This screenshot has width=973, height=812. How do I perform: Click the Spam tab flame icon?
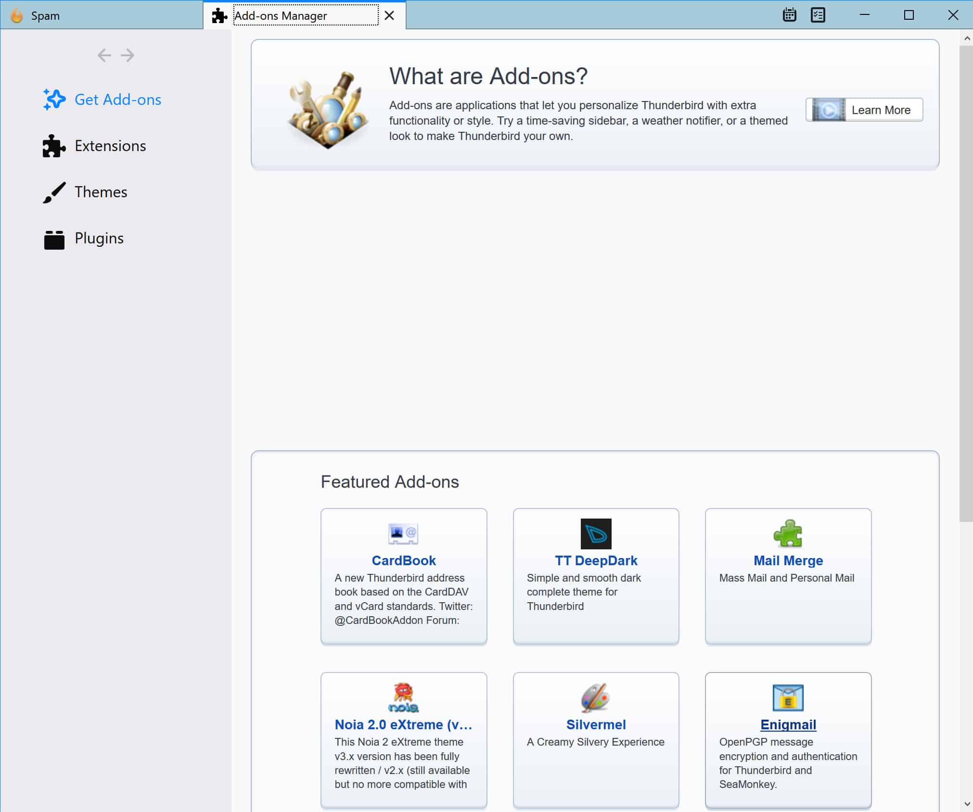[17, 16]
